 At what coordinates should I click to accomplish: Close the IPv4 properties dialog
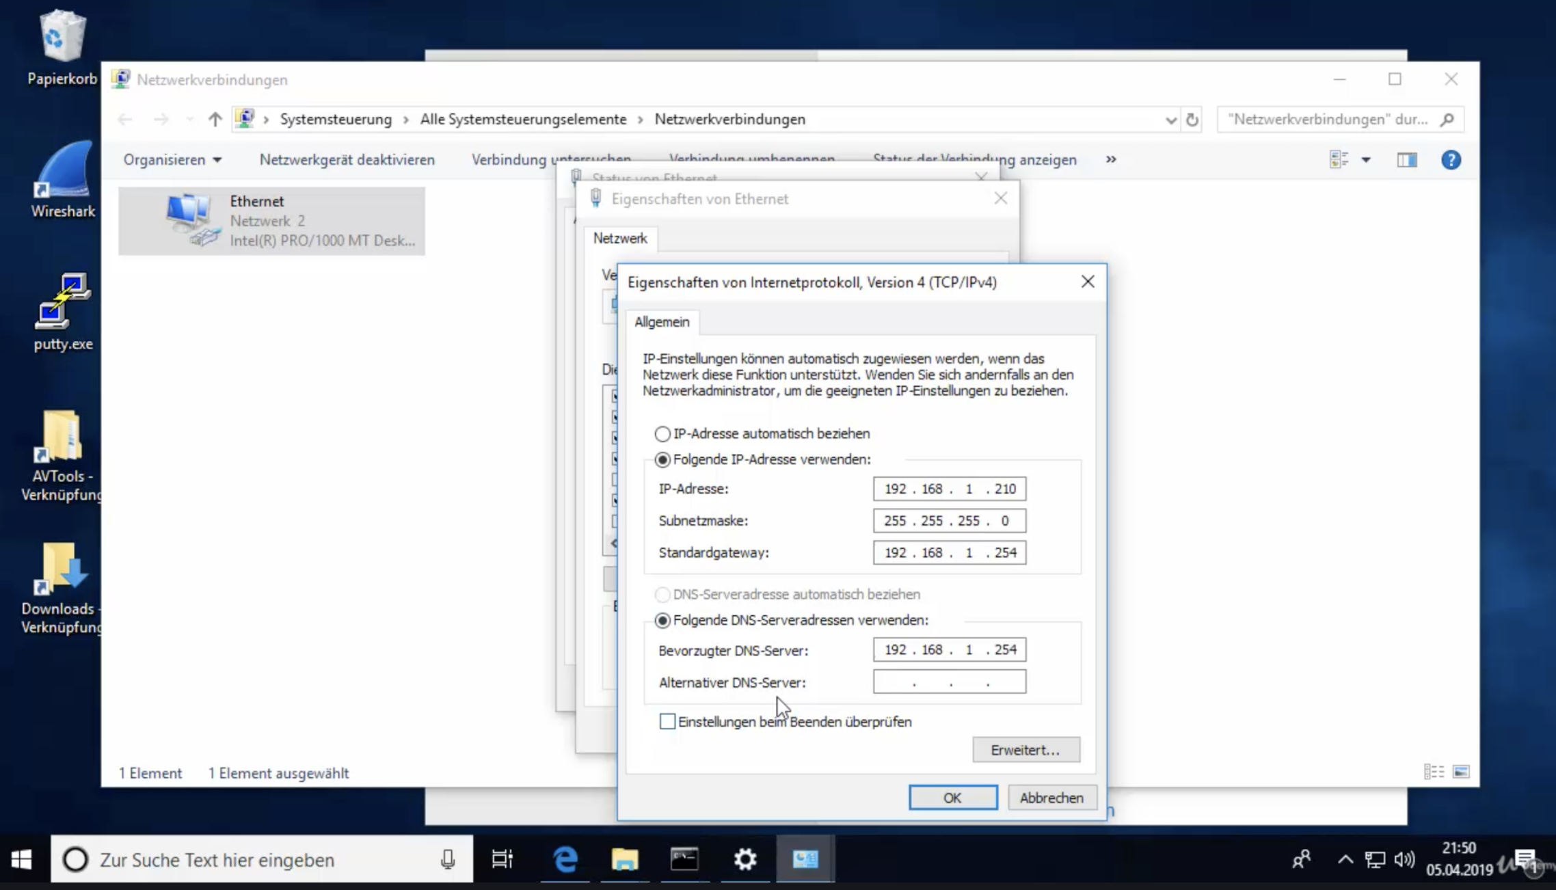1088,282
